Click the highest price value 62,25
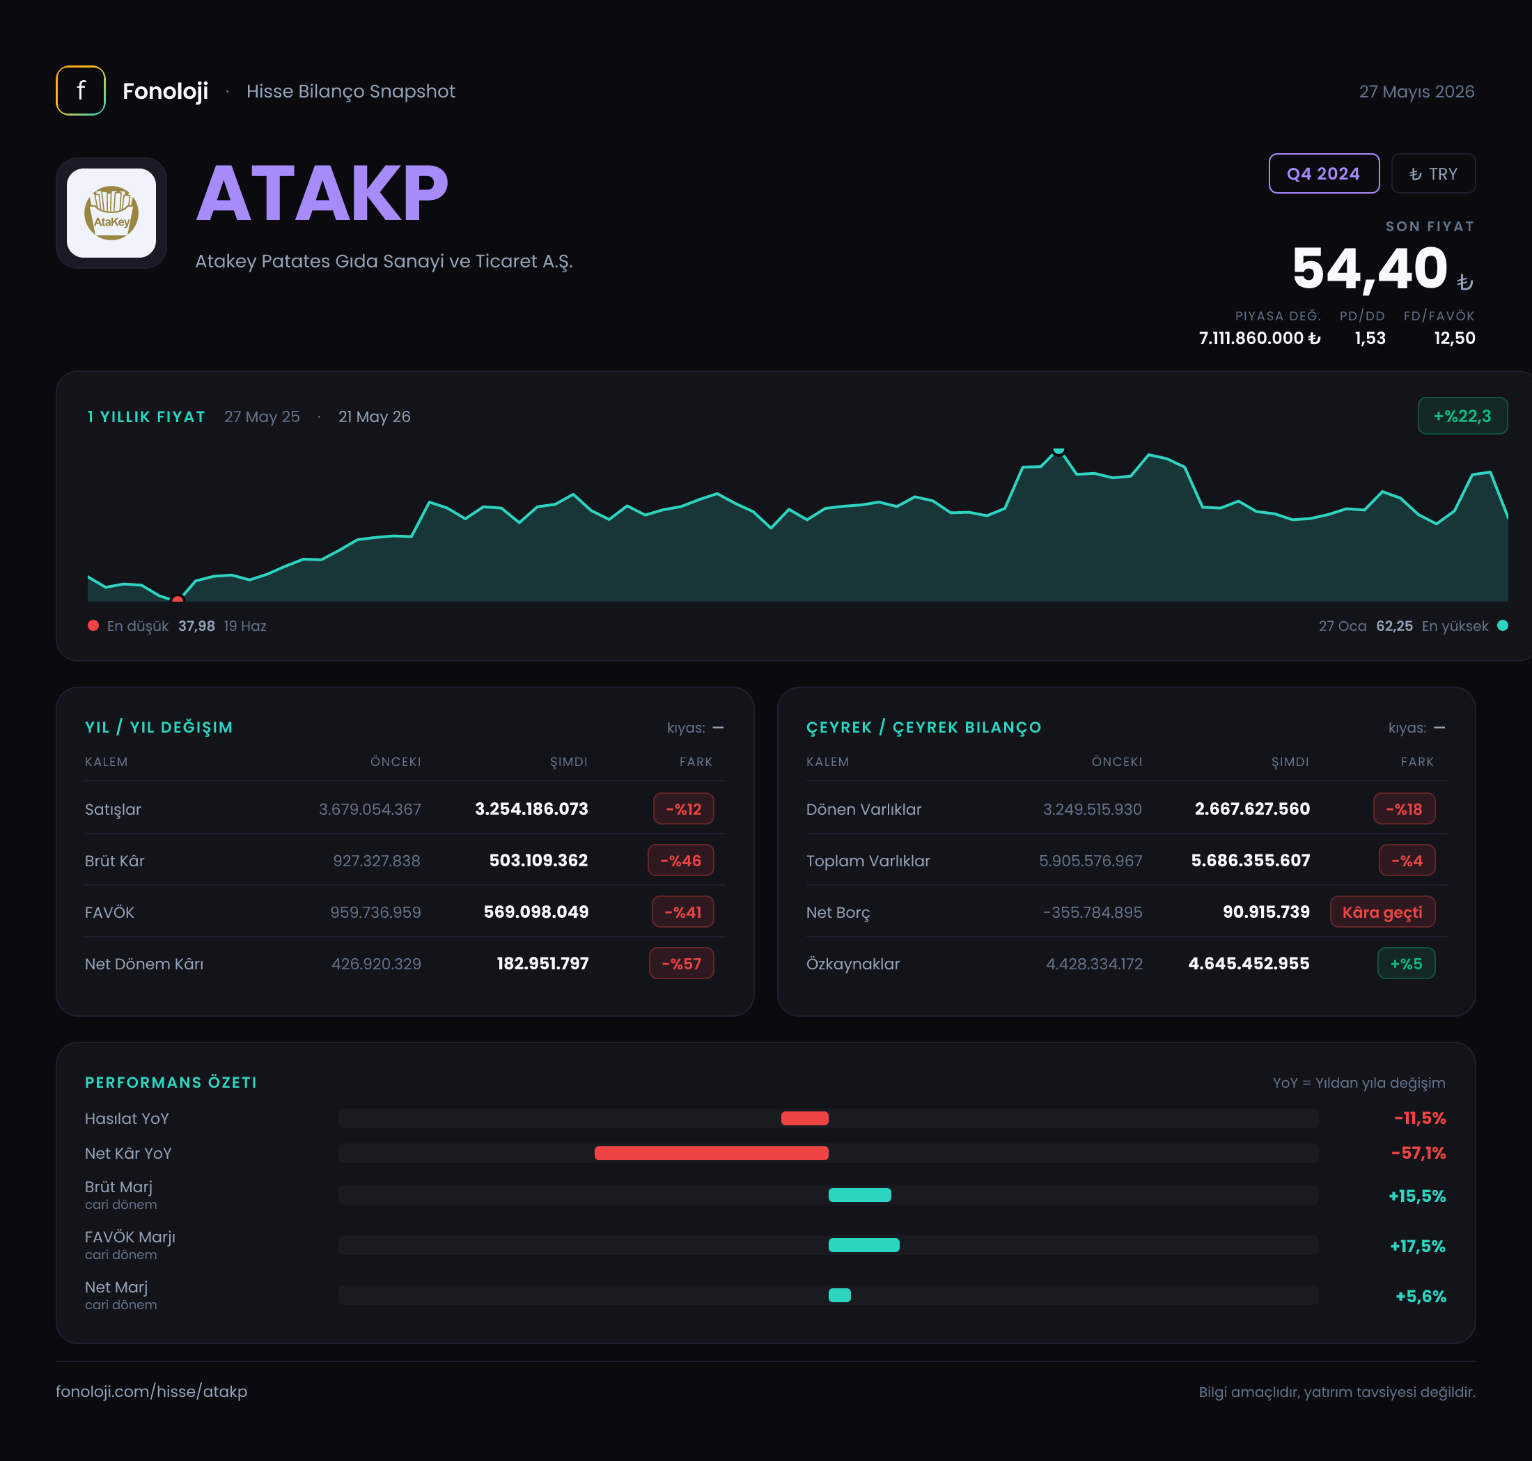Image resolution: width=1532 pixels, height=1461 pixels. [x=1393, y=625]
